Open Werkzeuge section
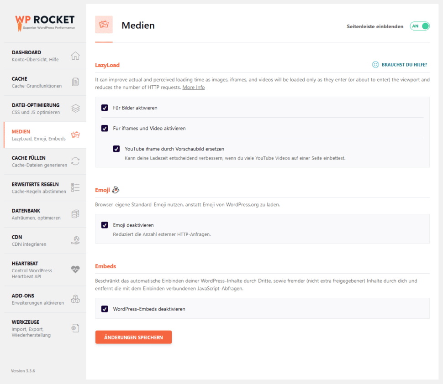This screenshot has height=384, width=443. click(45, 329)
